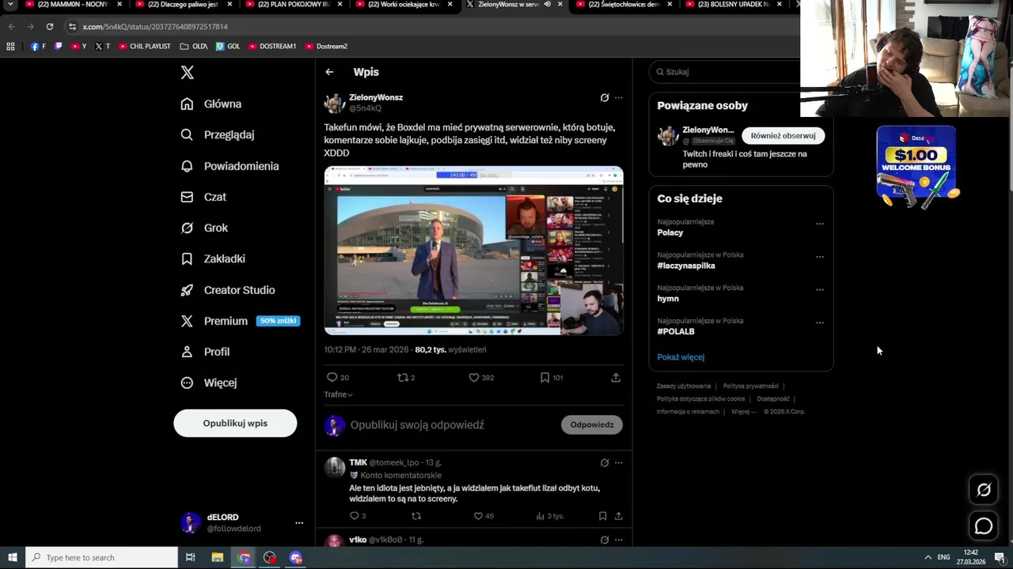Reply to TMK comment

[x=357, y=516]
